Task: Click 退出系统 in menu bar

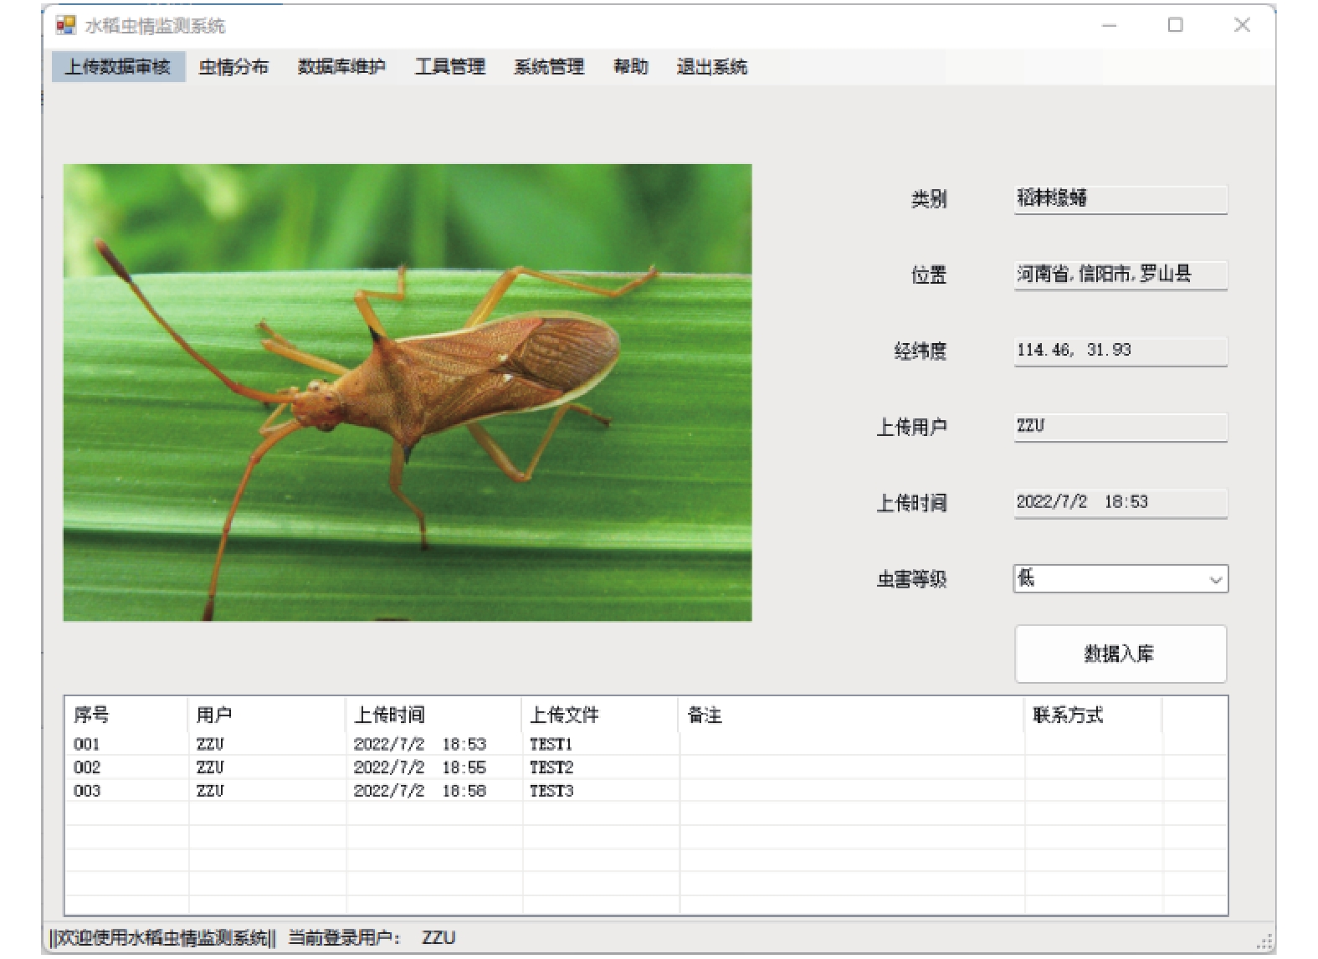Action: pos(711,67)
